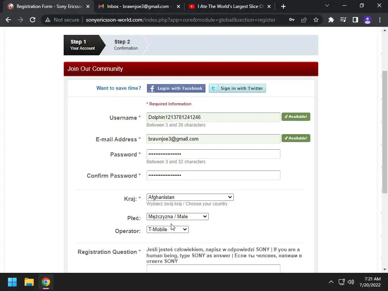Bookmark this page with star icon
The height and width of the screenshot is (291, 388).
[316, 20]
